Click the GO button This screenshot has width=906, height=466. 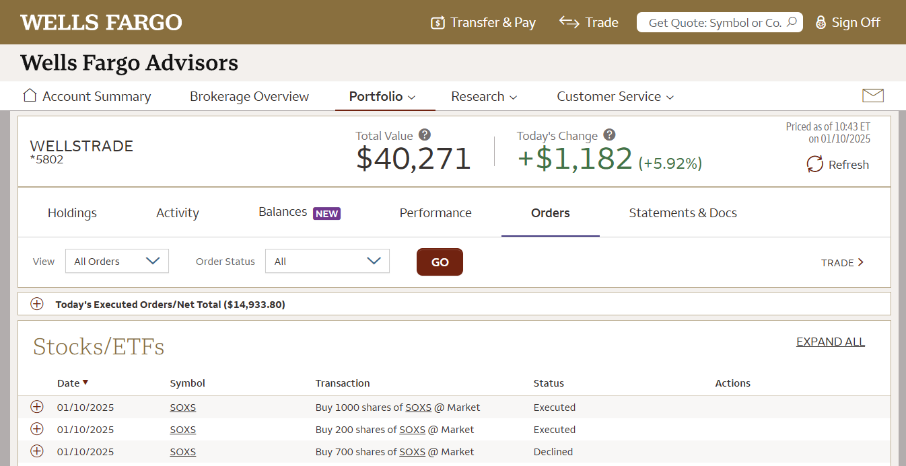(440, 262)
